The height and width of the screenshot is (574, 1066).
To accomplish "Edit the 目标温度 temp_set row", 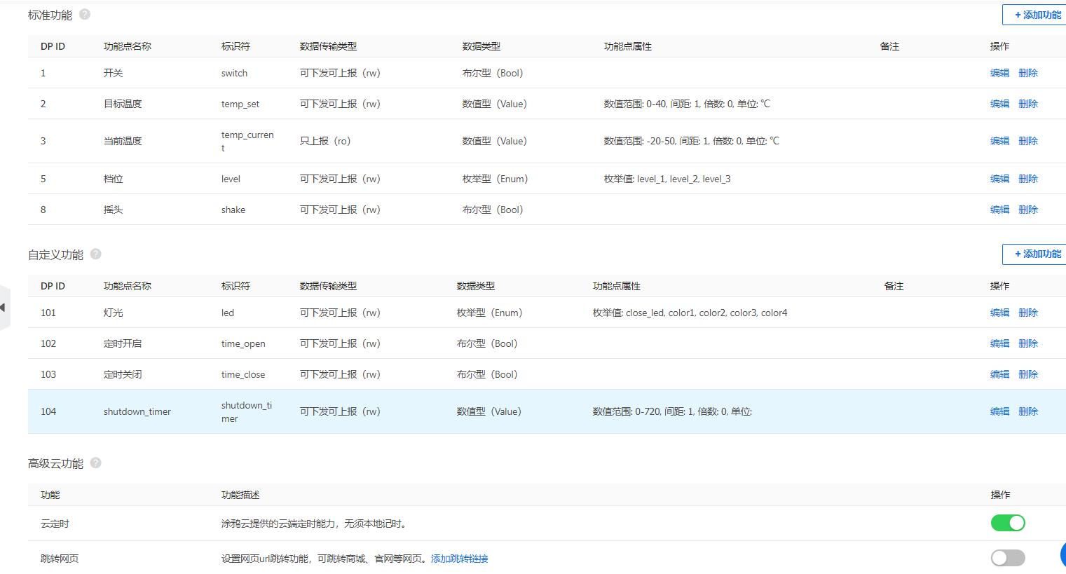I will [999, 104].
